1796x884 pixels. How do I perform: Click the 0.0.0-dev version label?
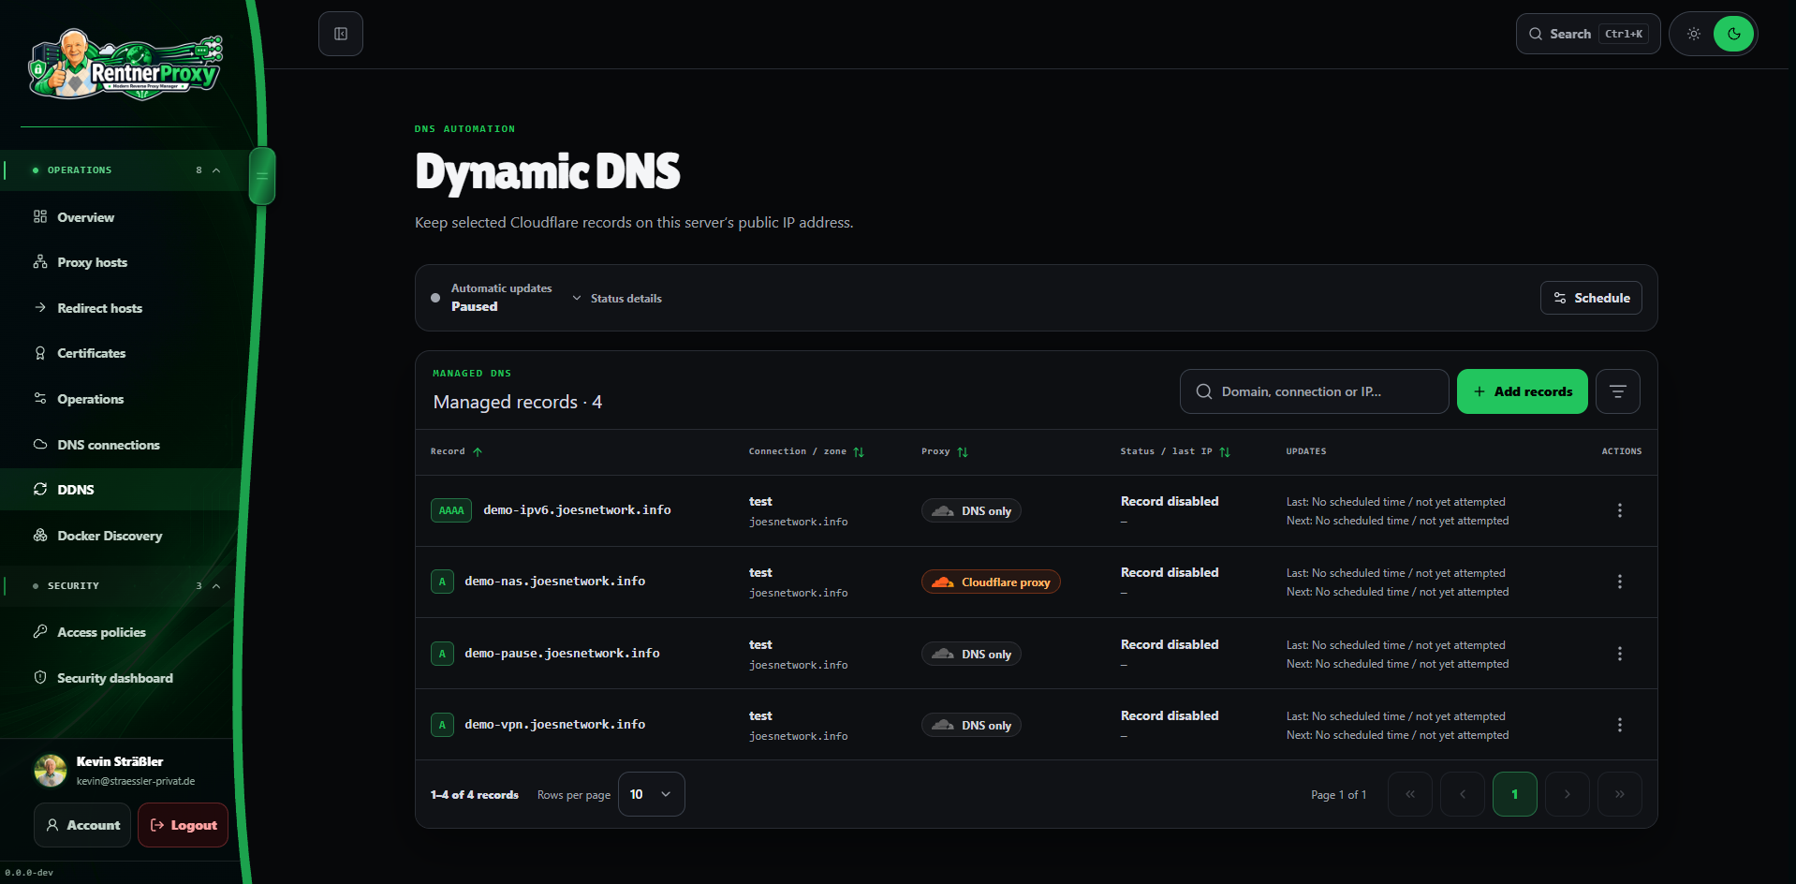(x=29, y=873)
